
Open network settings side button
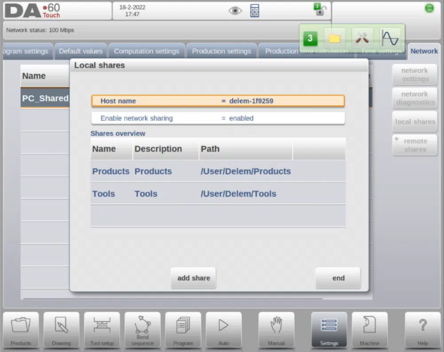[415, 74]
